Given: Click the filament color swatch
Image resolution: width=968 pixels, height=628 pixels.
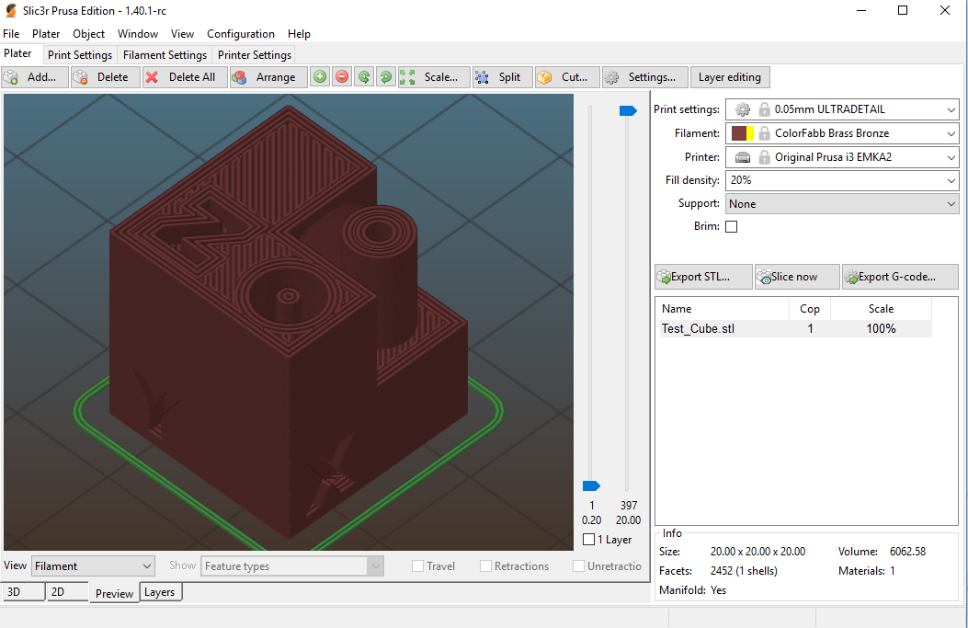Looking at the screenshot, I should tap(743, 132).
